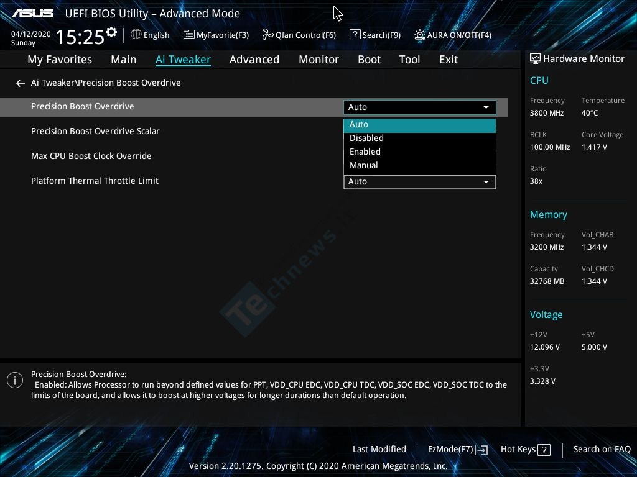Open the Boot tab
Image resolution: width=637 pixels, height=477 pixels.
(x=369, y=60)
